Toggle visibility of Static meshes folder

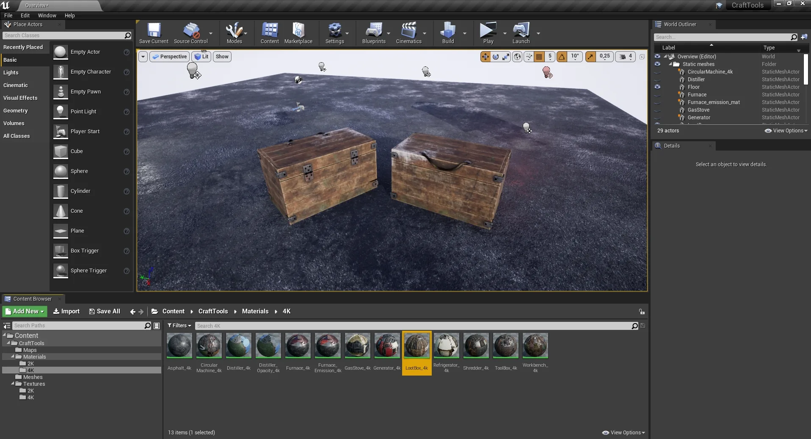(657, 64)
